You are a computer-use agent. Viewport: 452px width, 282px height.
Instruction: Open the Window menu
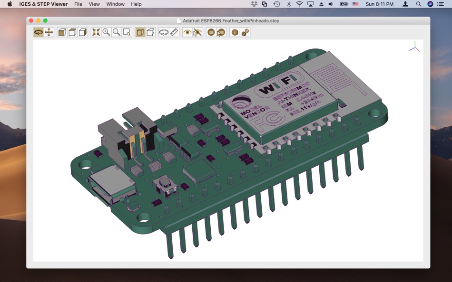point(115,4)
